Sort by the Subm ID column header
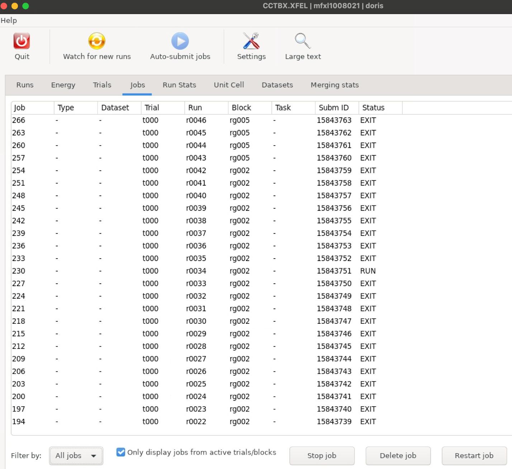512x469 pixels. click(337, 108)
